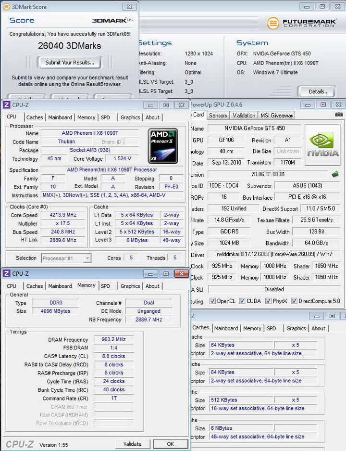Open the Caches tab in top CPU-Z window

click(35, 117)
